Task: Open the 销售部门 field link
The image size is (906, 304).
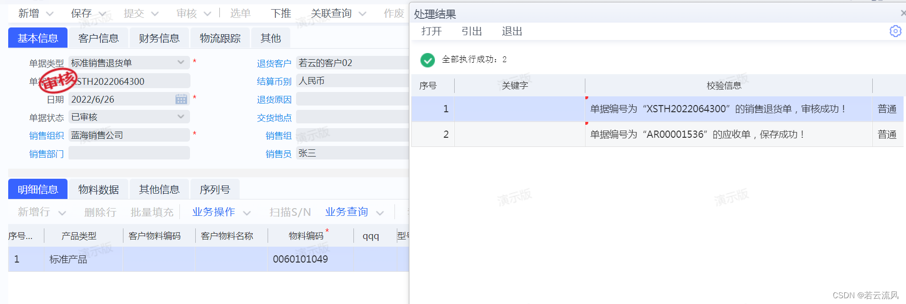Action: pos(46,154)
